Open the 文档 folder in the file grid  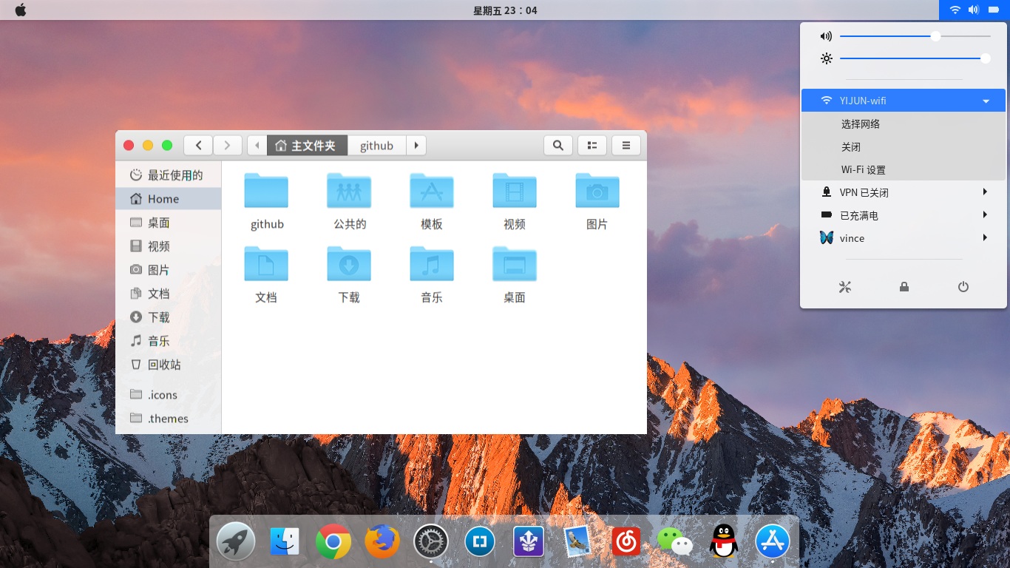click(266, 265)
